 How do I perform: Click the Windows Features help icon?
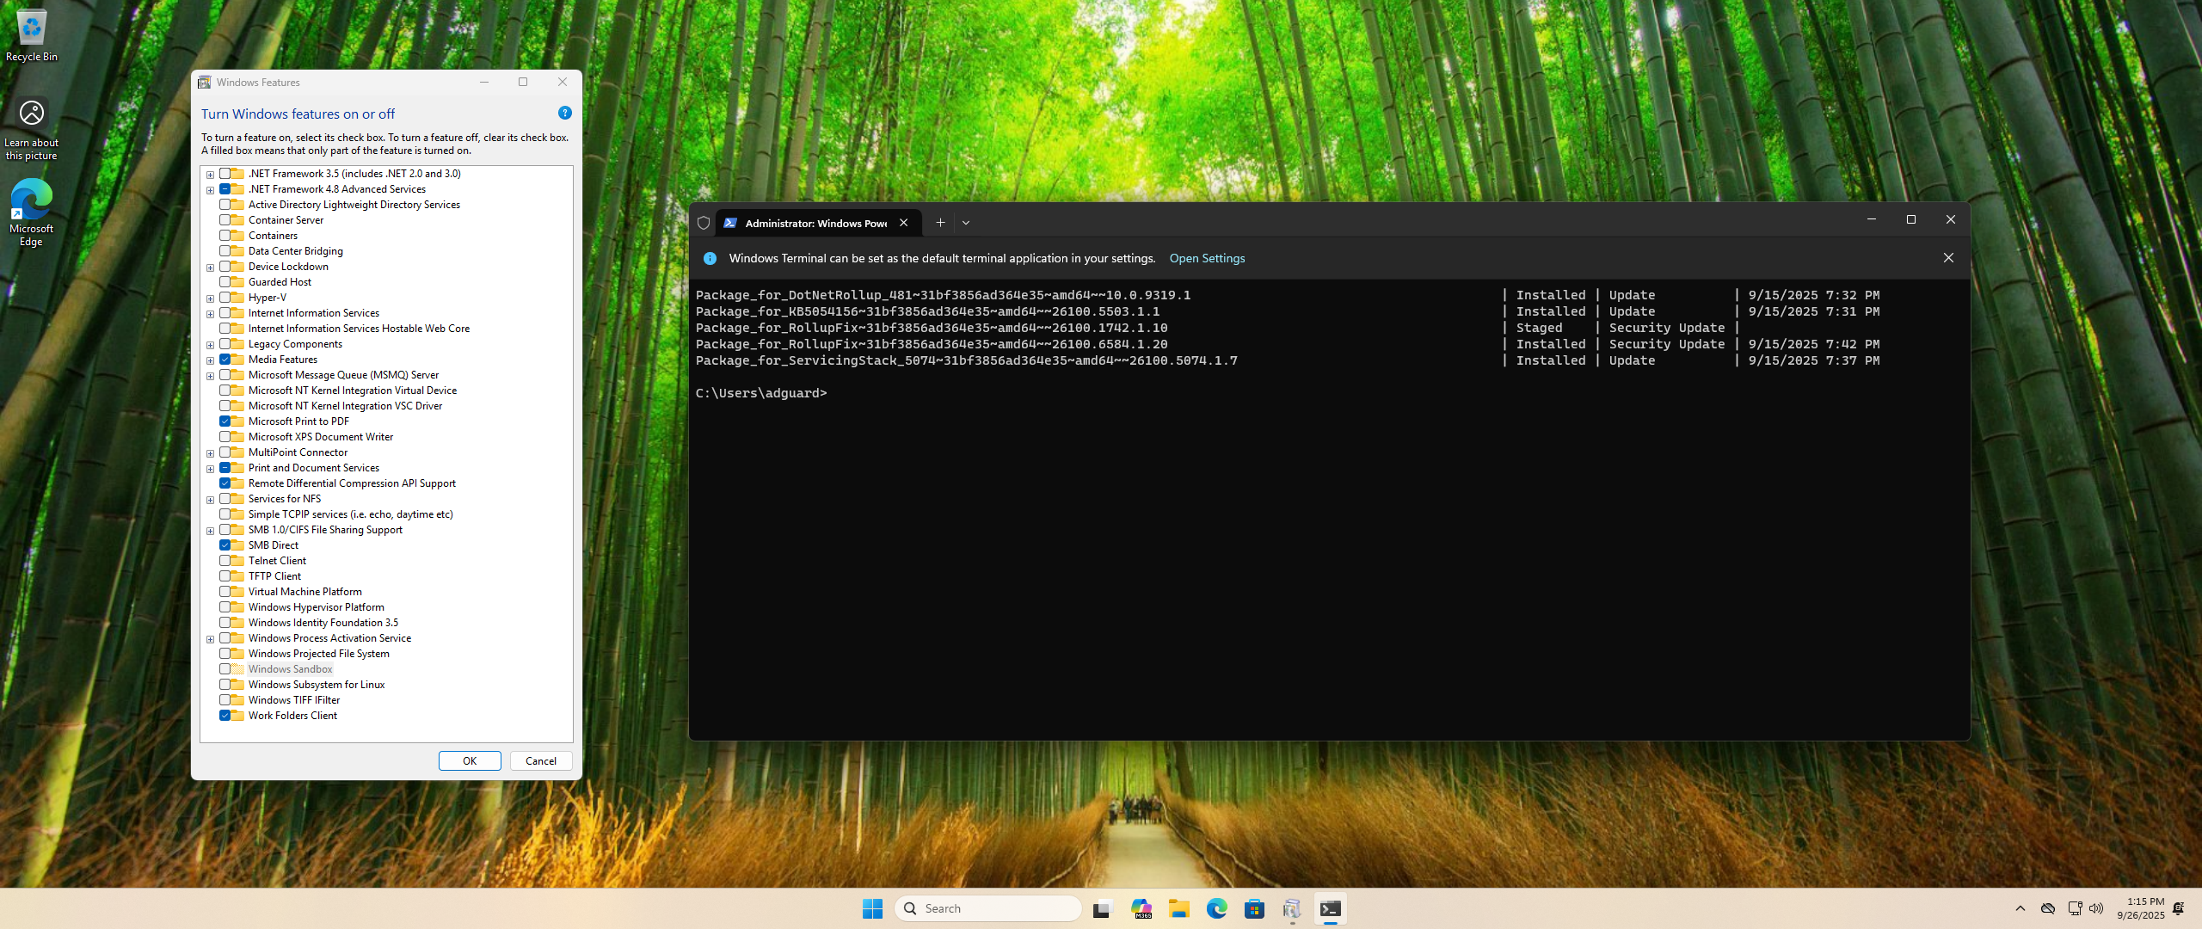(564, 113)
